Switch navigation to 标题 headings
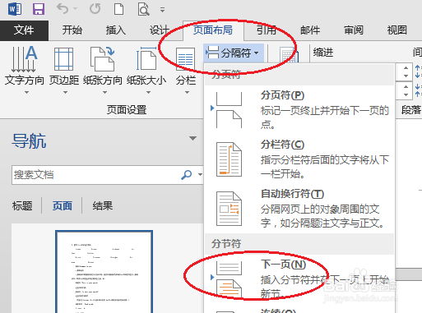 pyautogui.click(x=22, y=205)
